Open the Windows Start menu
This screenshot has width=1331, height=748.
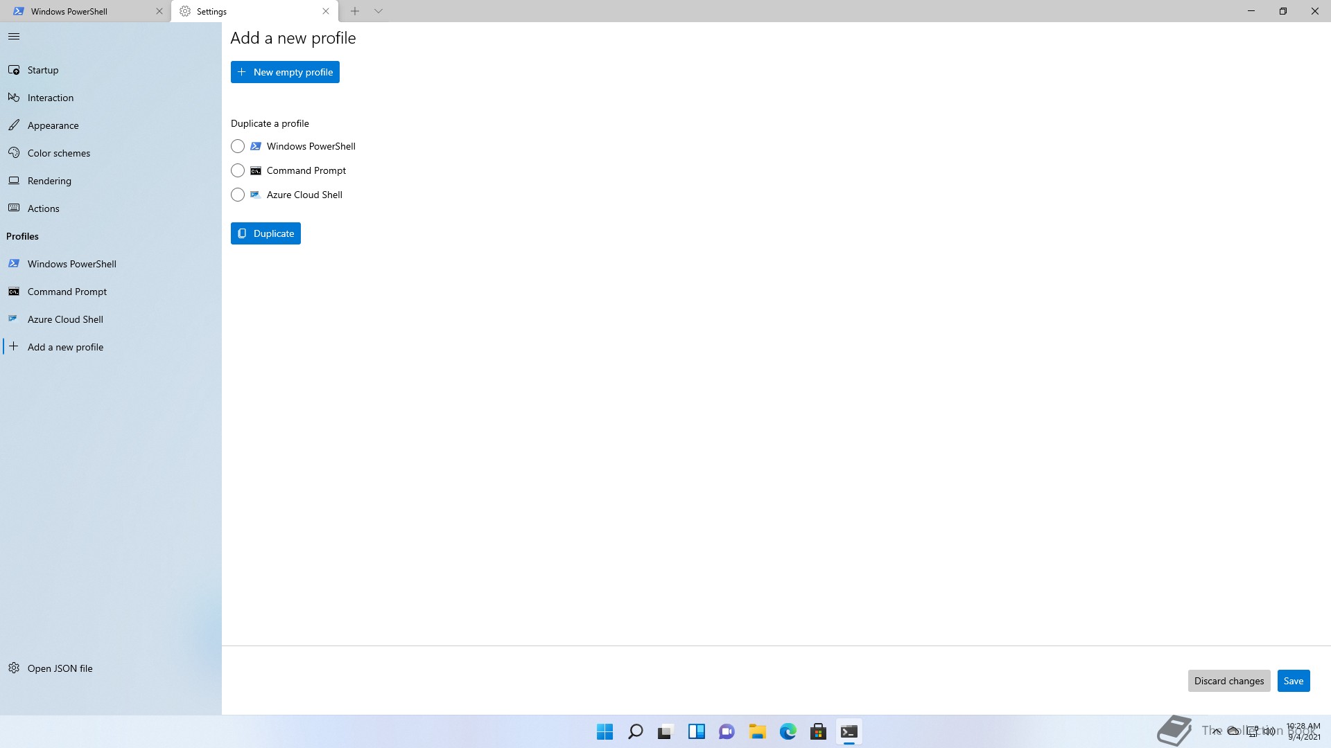click(604, 731)
